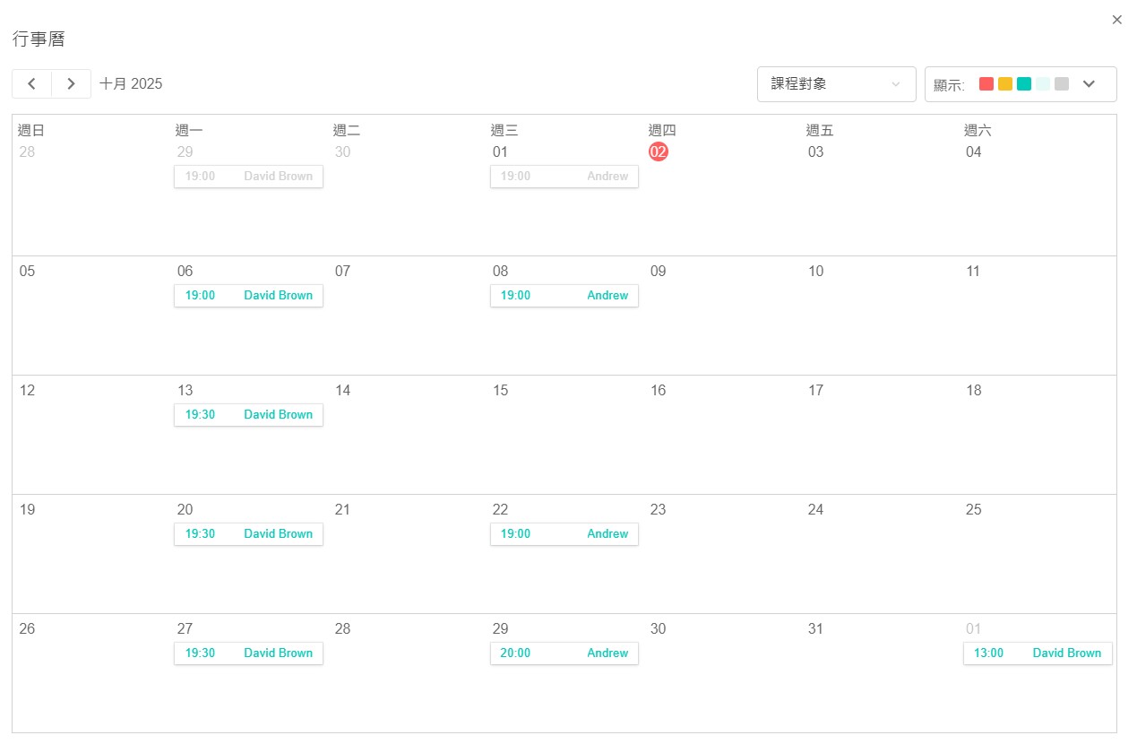Click the gray swatch in 顯示 filter
Image resolution: width=1137 pixels, height=744 pixels.
click(1062, 84)
